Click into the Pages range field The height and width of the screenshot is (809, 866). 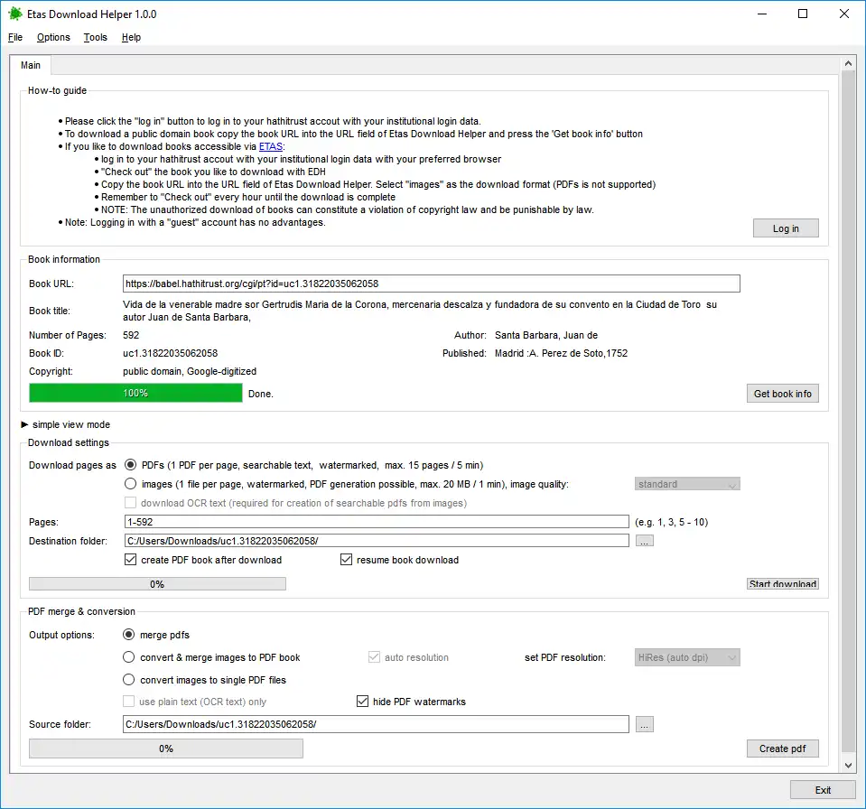(x=377, y=522)
